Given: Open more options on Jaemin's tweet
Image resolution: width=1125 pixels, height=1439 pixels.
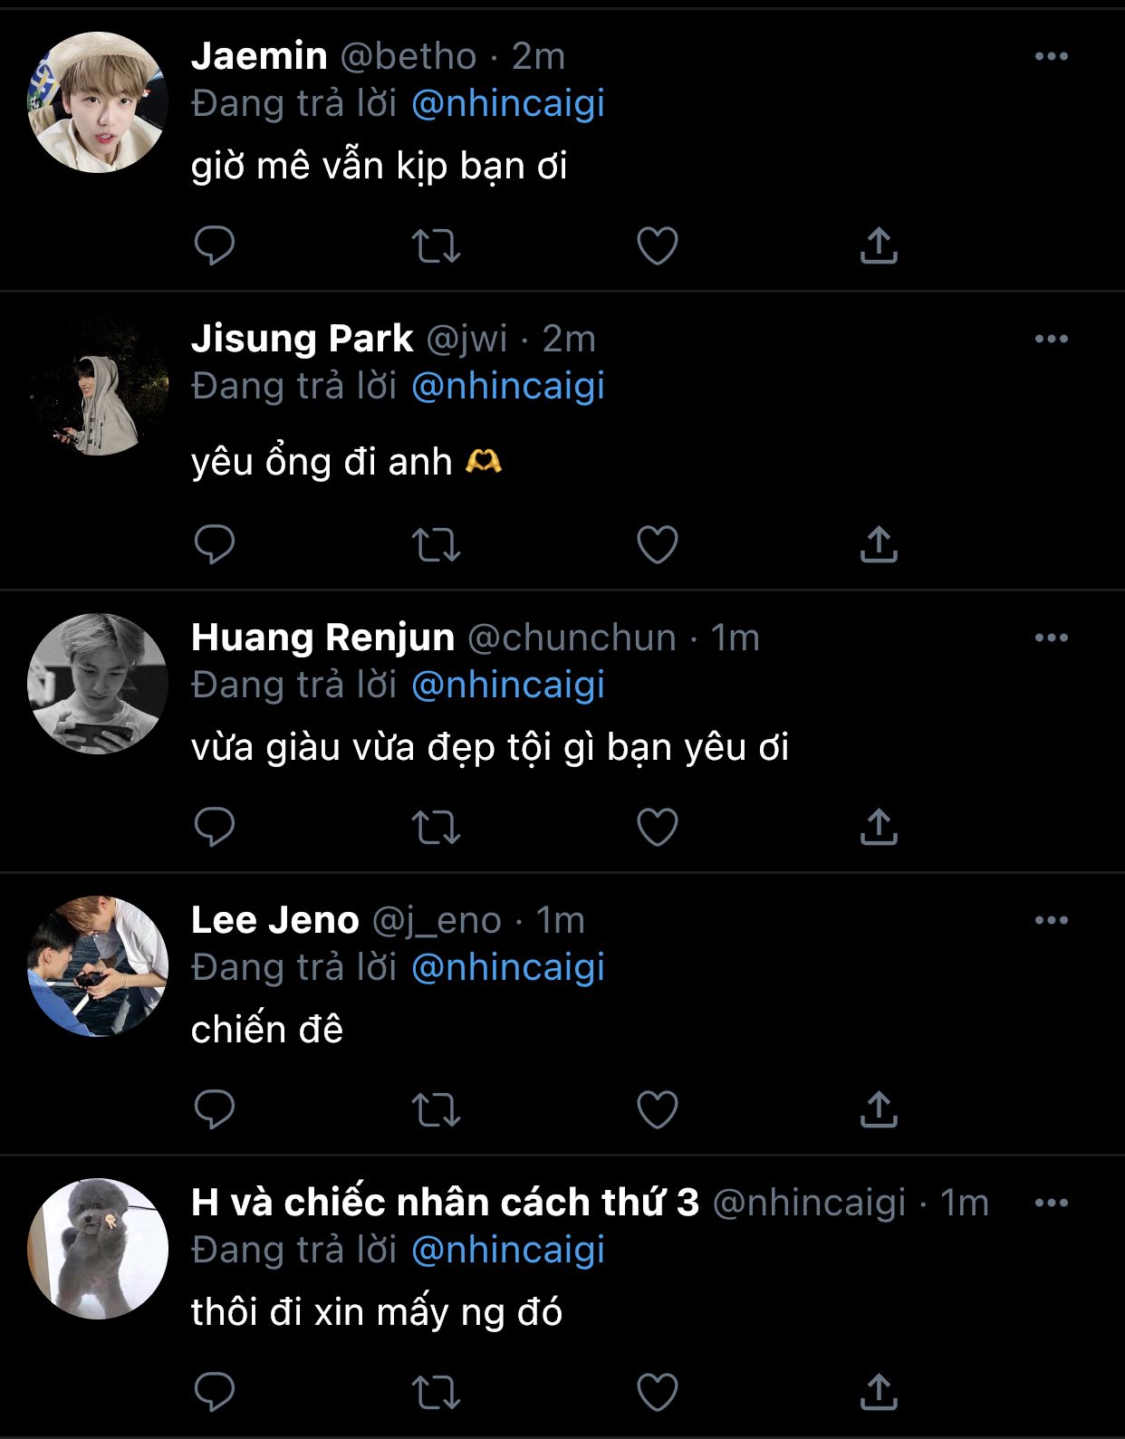Looking at the screenshot, I should coord(1051,56).
